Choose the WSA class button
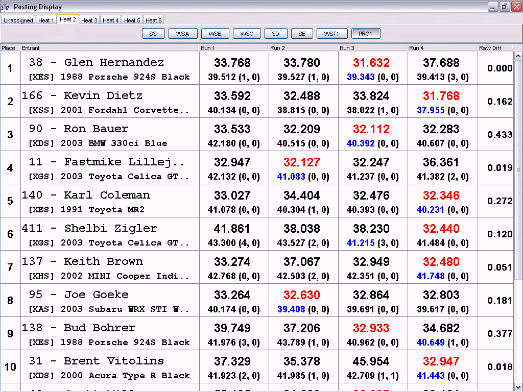523x392 pixels. pyautogui.click(x=182, y=34)
